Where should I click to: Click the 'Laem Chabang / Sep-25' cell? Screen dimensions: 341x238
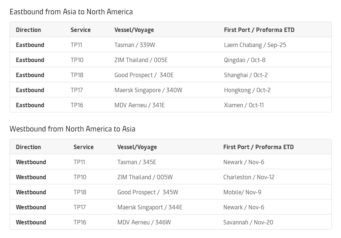tap(255, 45)
